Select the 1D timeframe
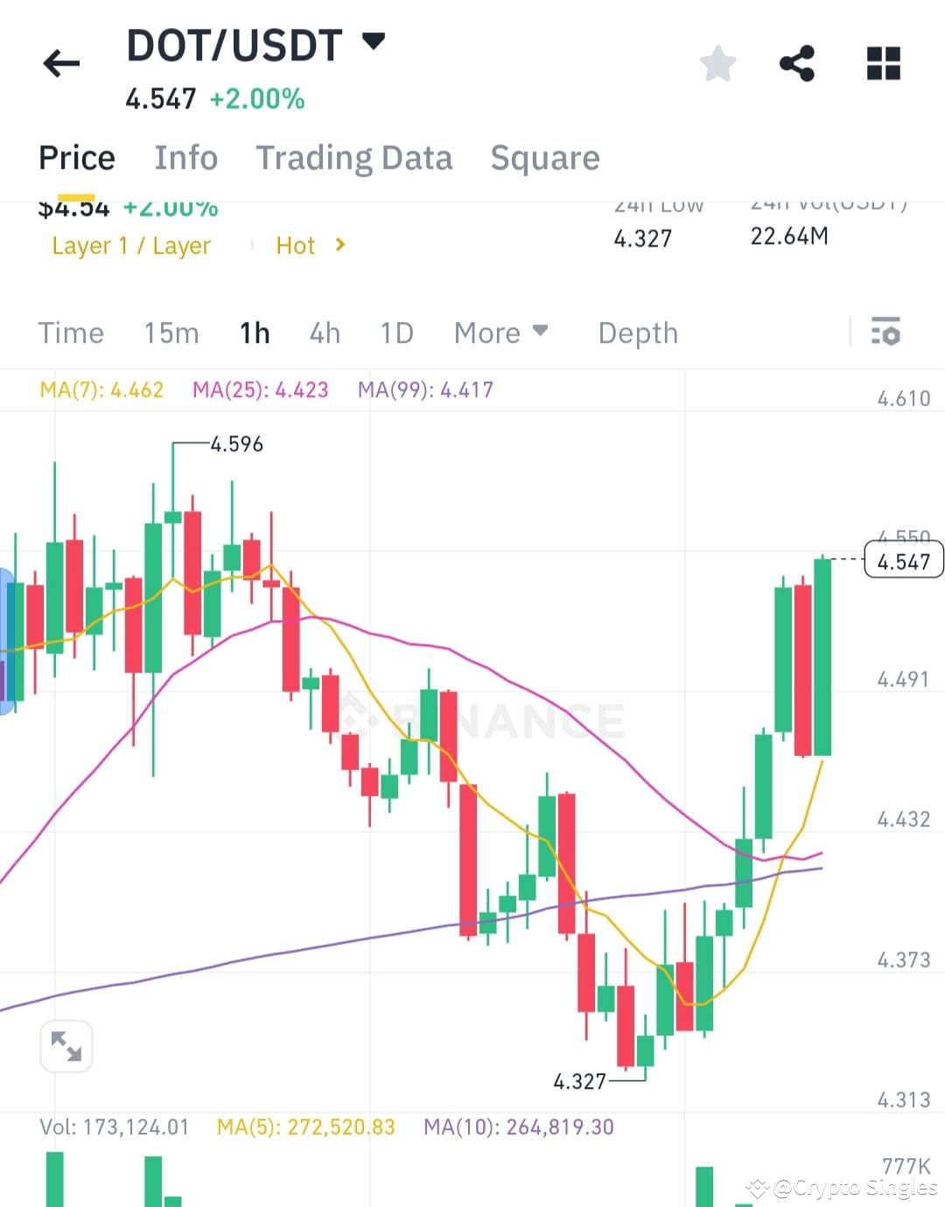The height and width of the screenshot is (1207, 945). pyautogui.click(x=396, y=333)
